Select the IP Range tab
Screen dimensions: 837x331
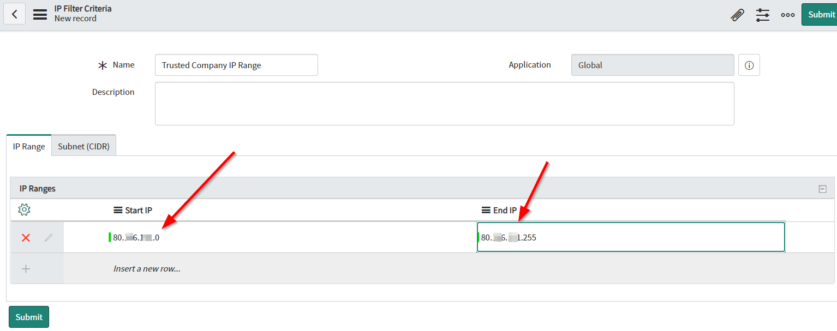[28, 146]
